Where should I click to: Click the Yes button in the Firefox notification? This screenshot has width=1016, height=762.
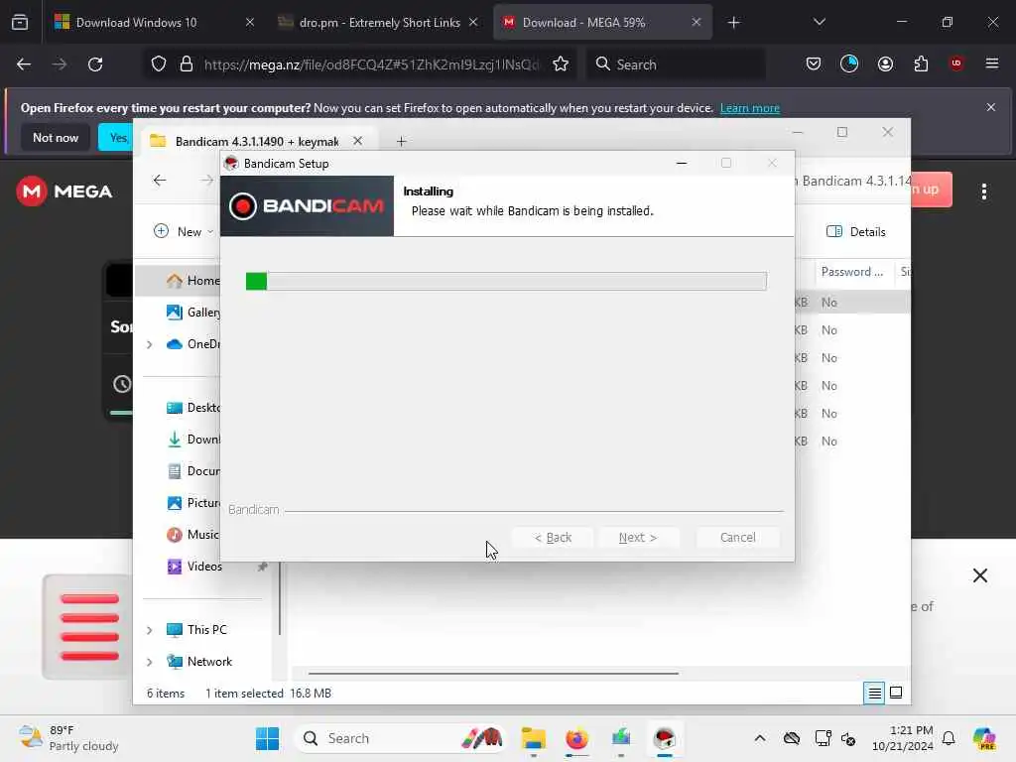[117, 137]
